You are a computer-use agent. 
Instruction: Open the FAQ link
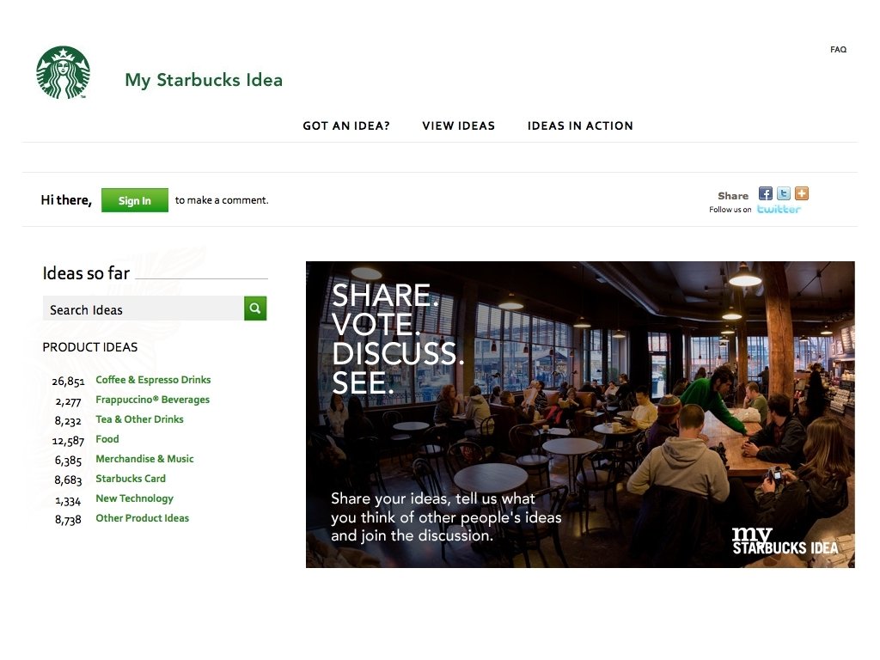pyautogui.click(x=838, y=49)
